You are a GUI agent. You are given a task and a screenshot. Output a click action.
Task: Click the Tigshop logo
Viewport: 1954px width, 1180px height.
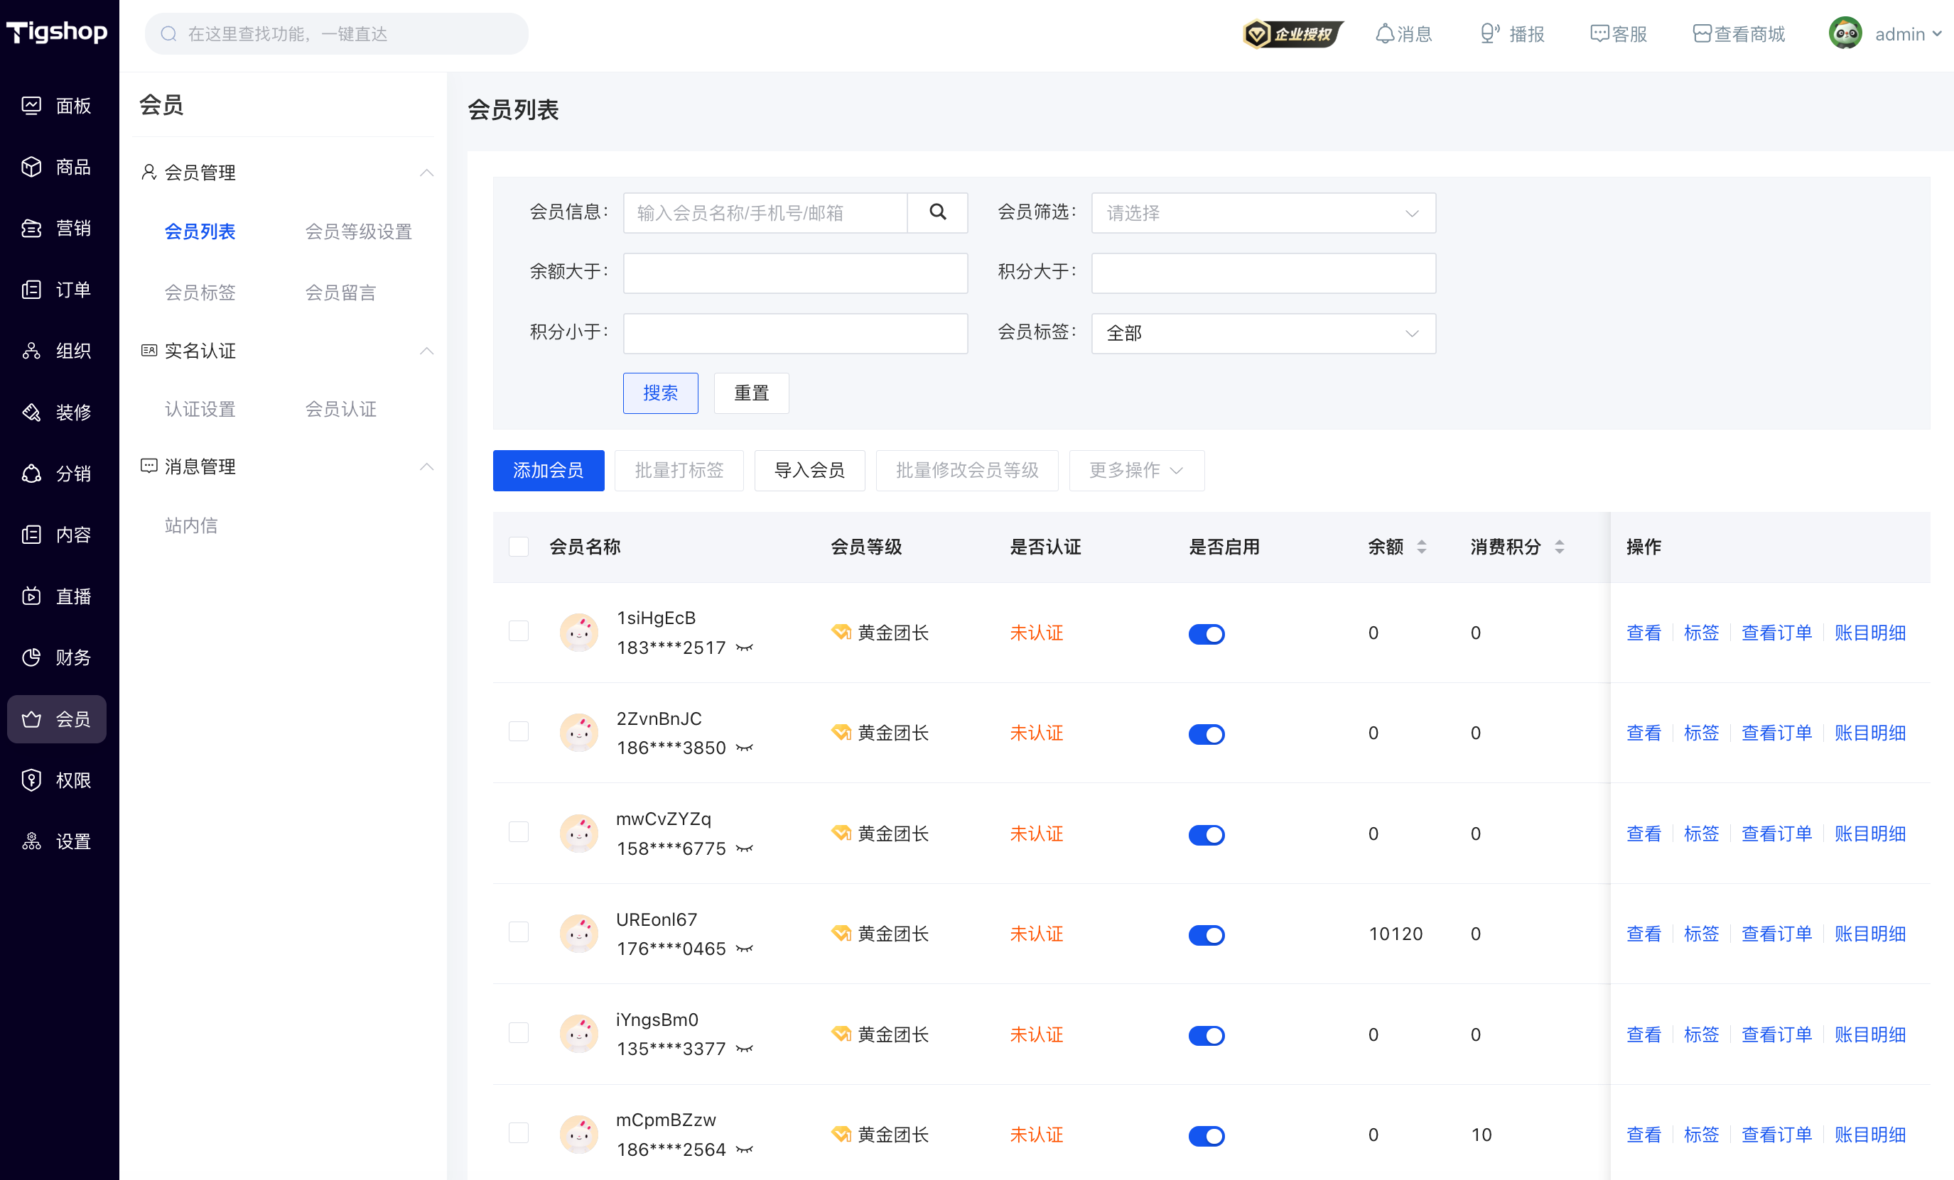coord(57,33)
